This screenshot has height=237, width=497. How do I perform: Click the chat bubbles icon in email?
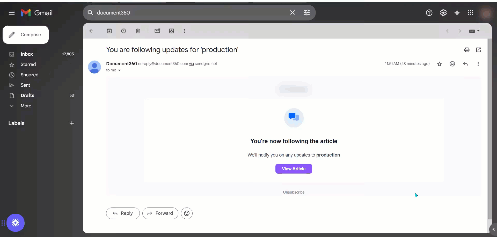coord(294,118)
